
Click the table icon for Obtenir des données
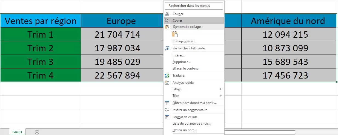point(167,103)
